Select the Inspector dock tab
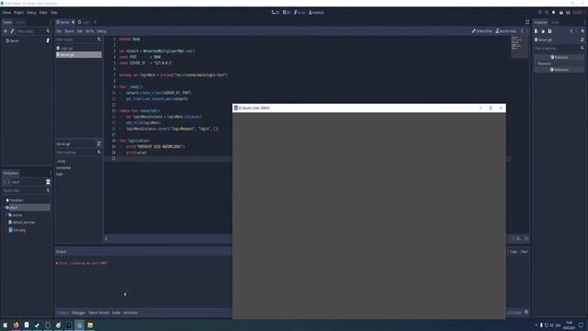The width and height of the screenshot is (588, 331). tap(541, 22)
